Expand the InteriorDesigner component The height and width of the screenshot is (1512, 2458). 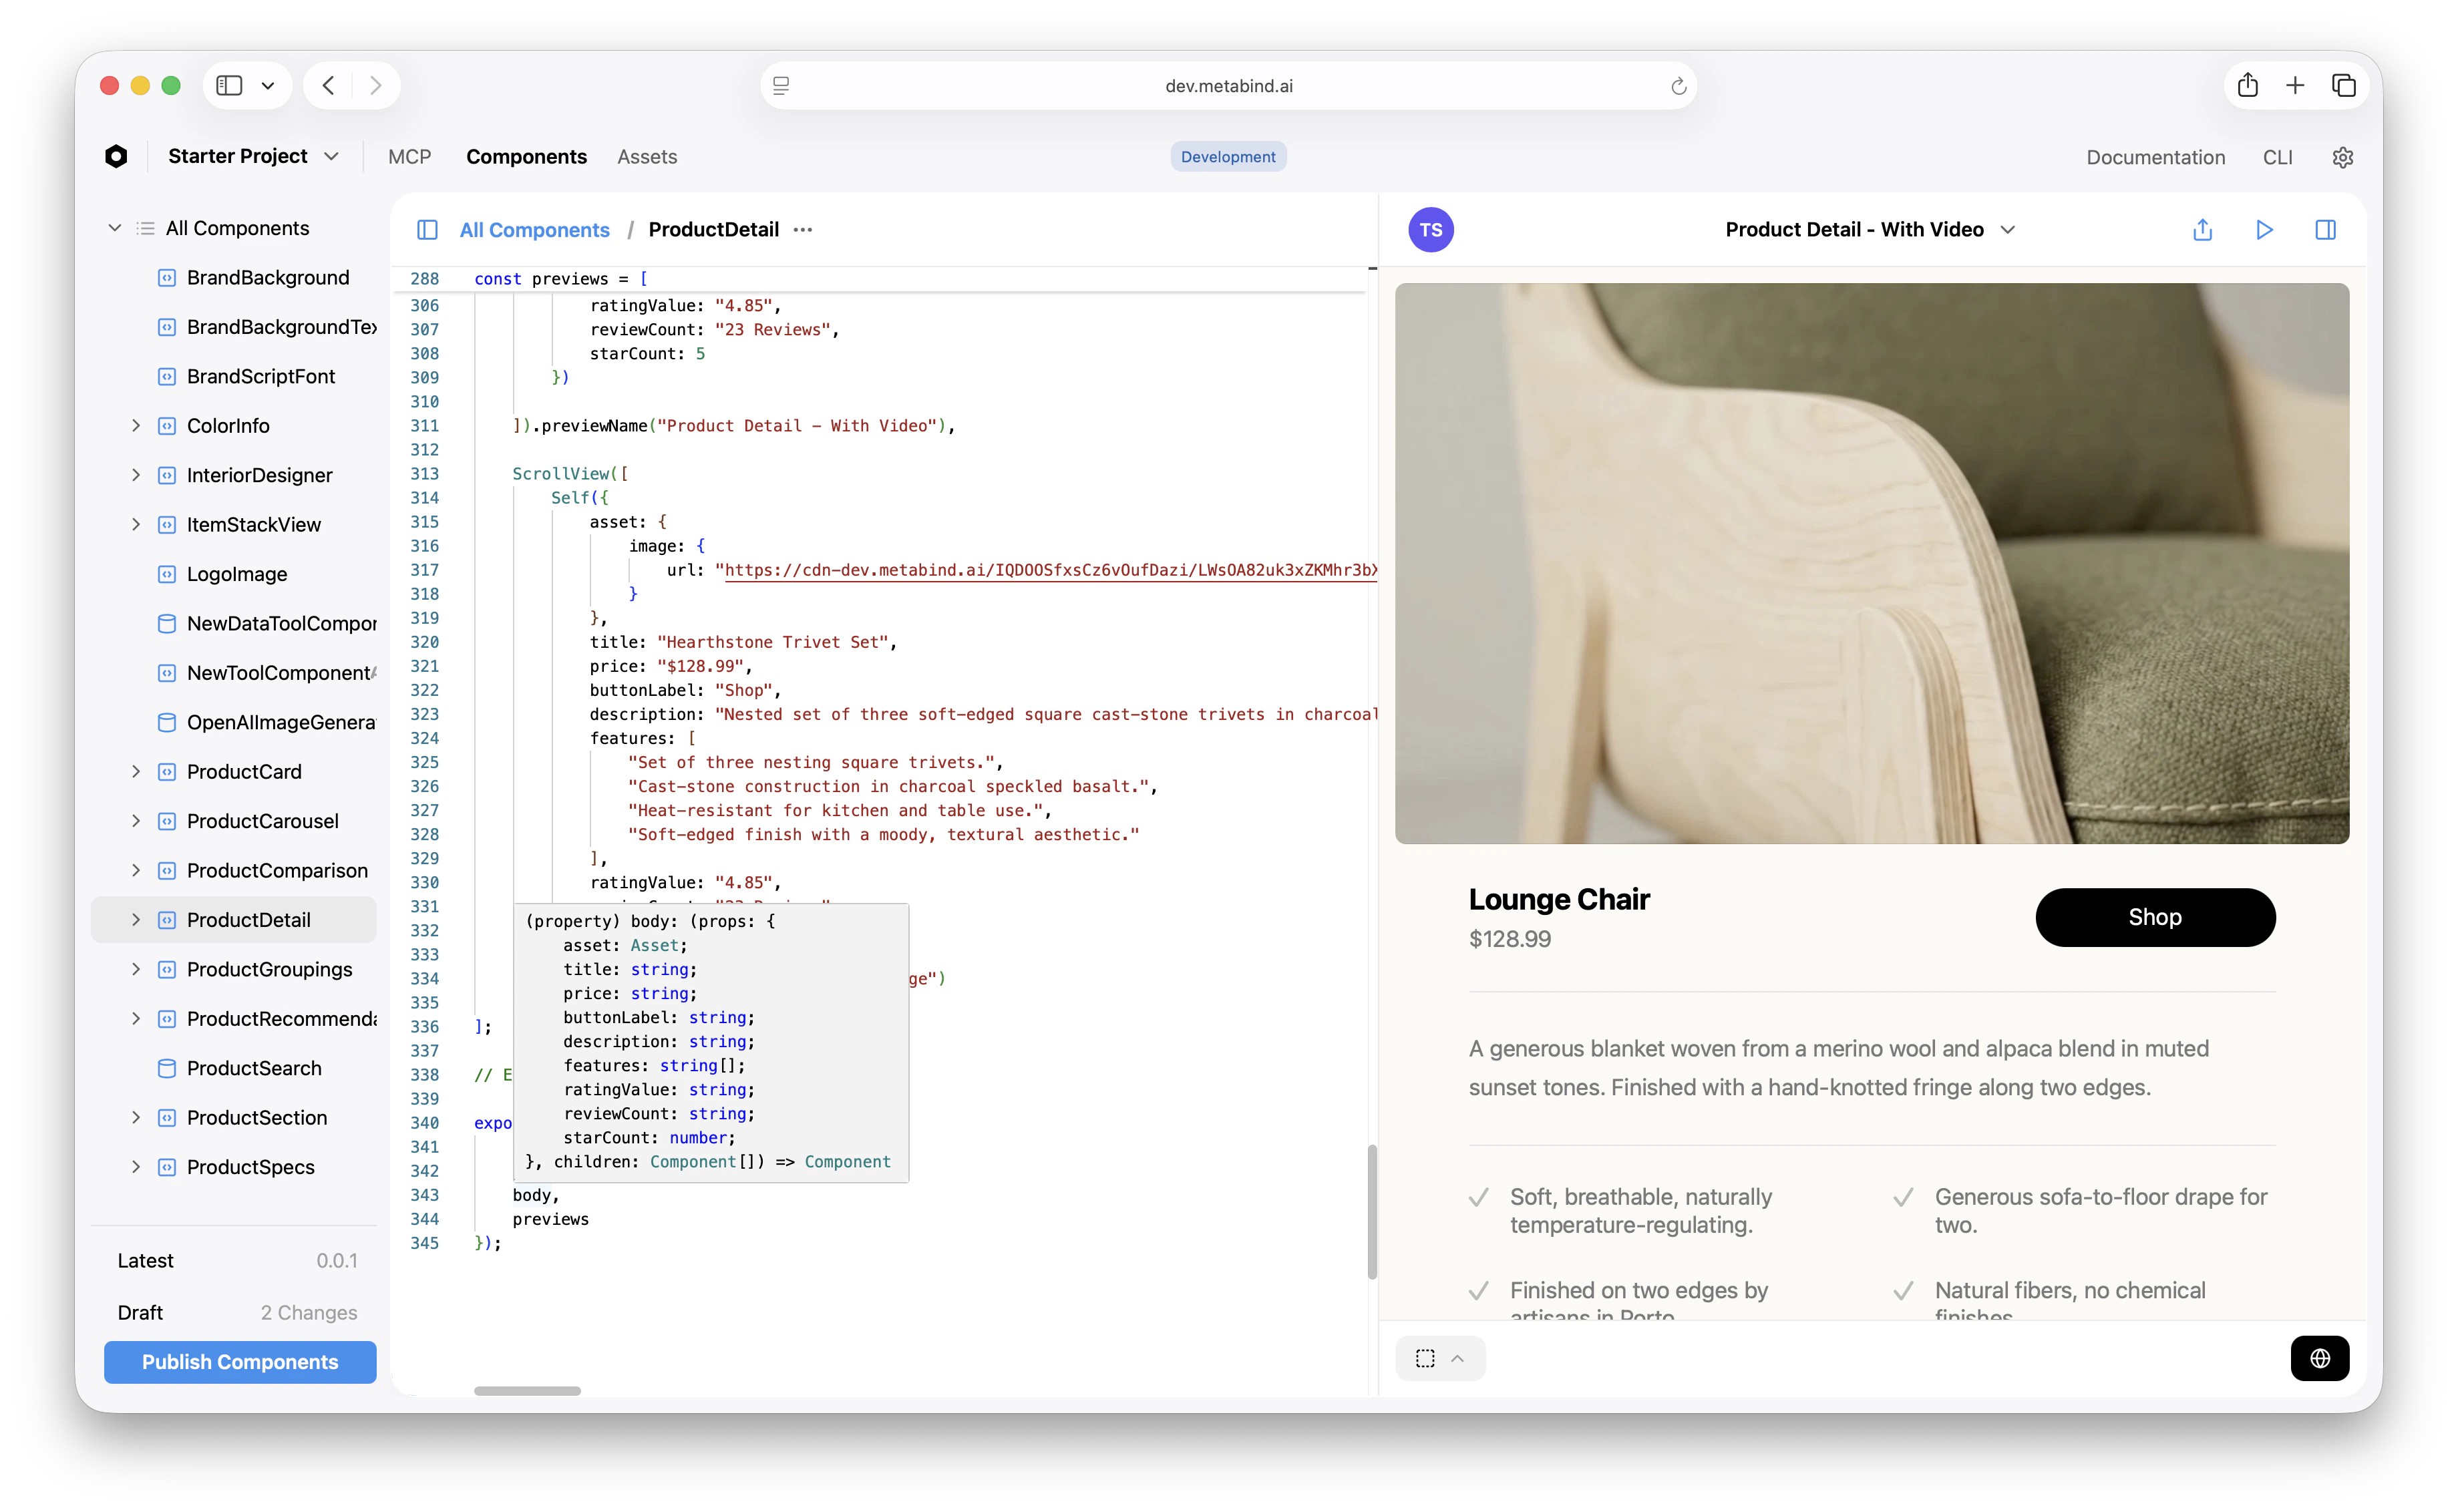click(136, 475)
